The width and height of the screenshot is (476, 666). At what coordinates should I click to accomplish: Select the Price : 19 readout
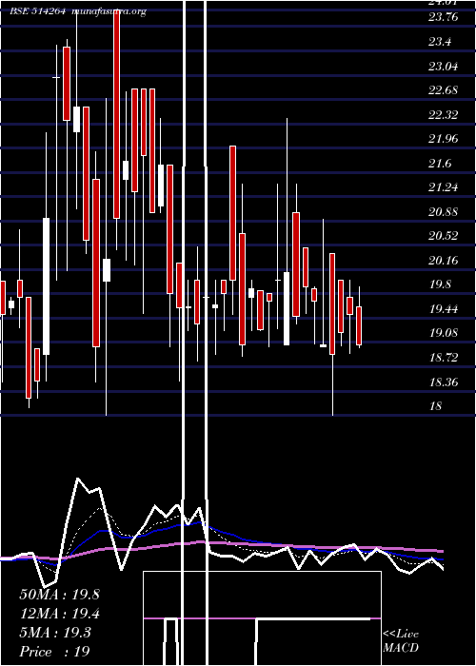click(54, 652)
